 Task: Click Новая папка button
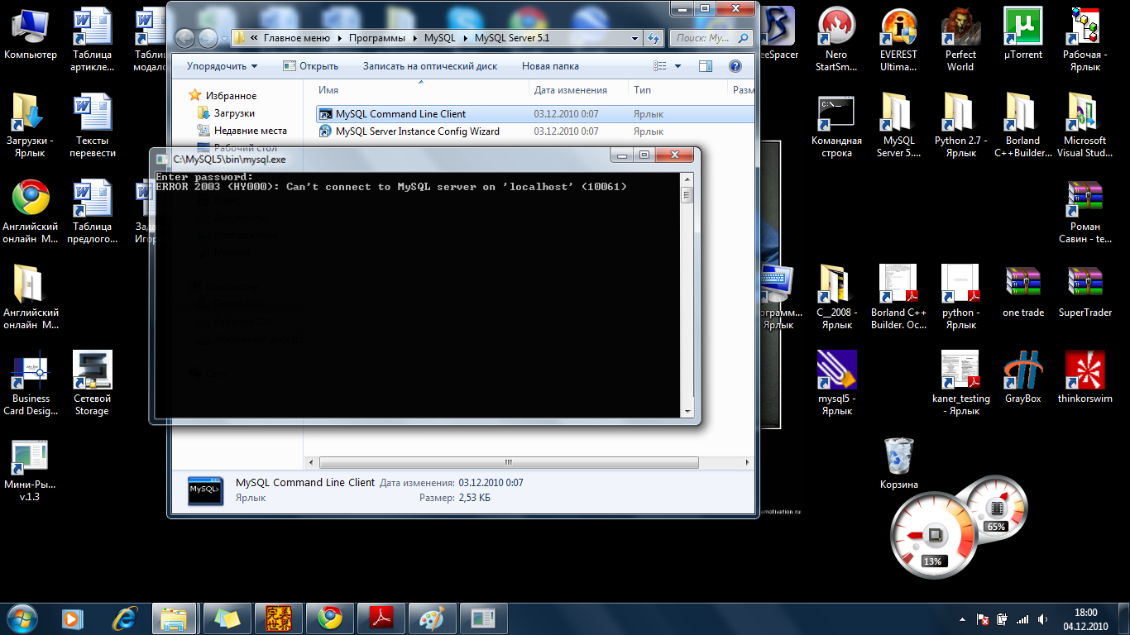[550, 66]
